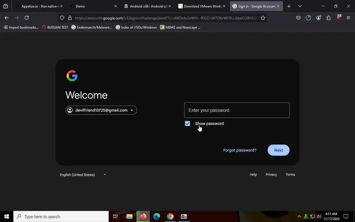Open the network tray icon

pyautogui.click(x=312, y=216)
